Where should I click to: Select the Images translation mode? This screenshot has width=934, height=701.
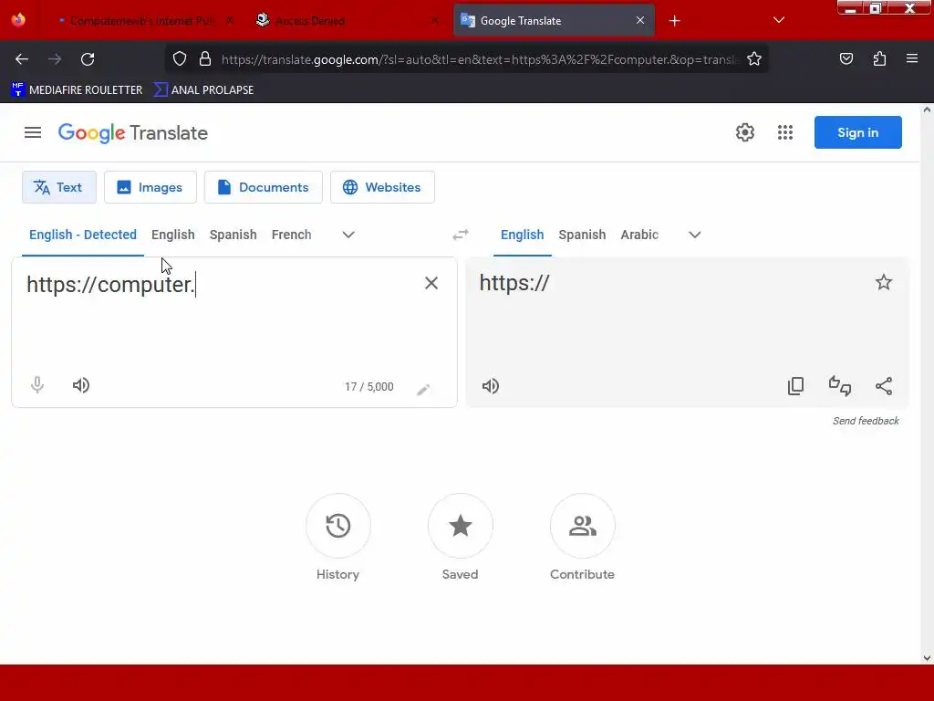pos(150,187)
